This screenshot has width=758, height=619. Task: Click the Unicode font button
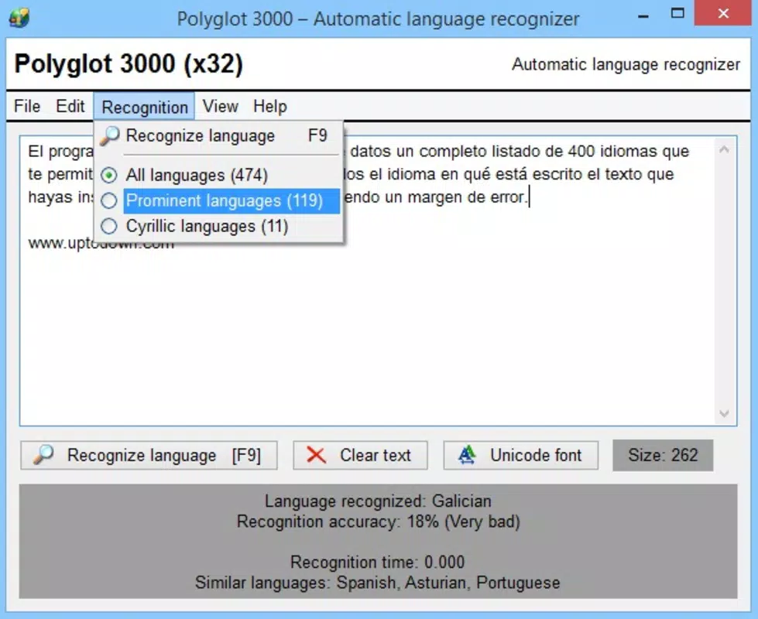(520, 455)
